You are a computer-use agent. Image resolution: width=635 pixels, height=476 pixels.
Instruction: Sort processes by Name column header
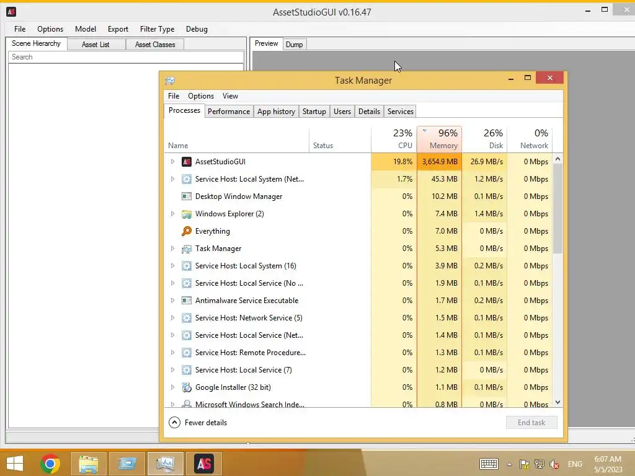[x=236, y=139]
